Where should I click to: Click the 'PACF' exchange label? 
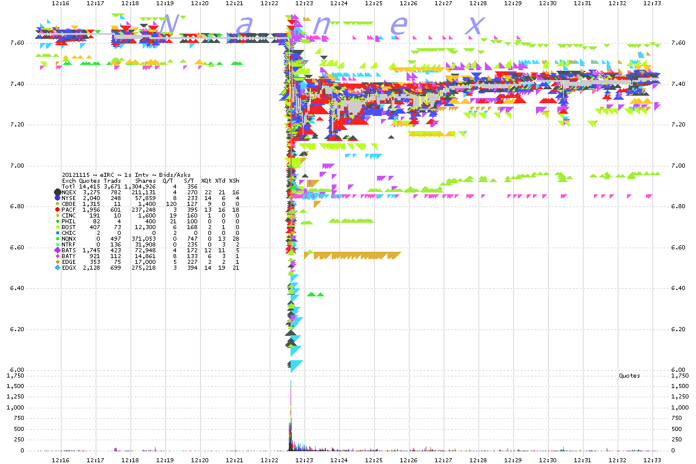tap(68, 209)
